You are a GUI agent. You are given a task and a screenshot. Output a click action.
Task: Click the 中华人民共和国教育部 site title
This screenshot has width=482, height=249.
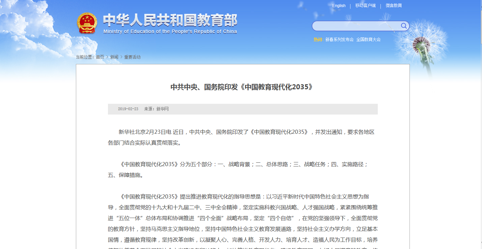coord(170,20)
